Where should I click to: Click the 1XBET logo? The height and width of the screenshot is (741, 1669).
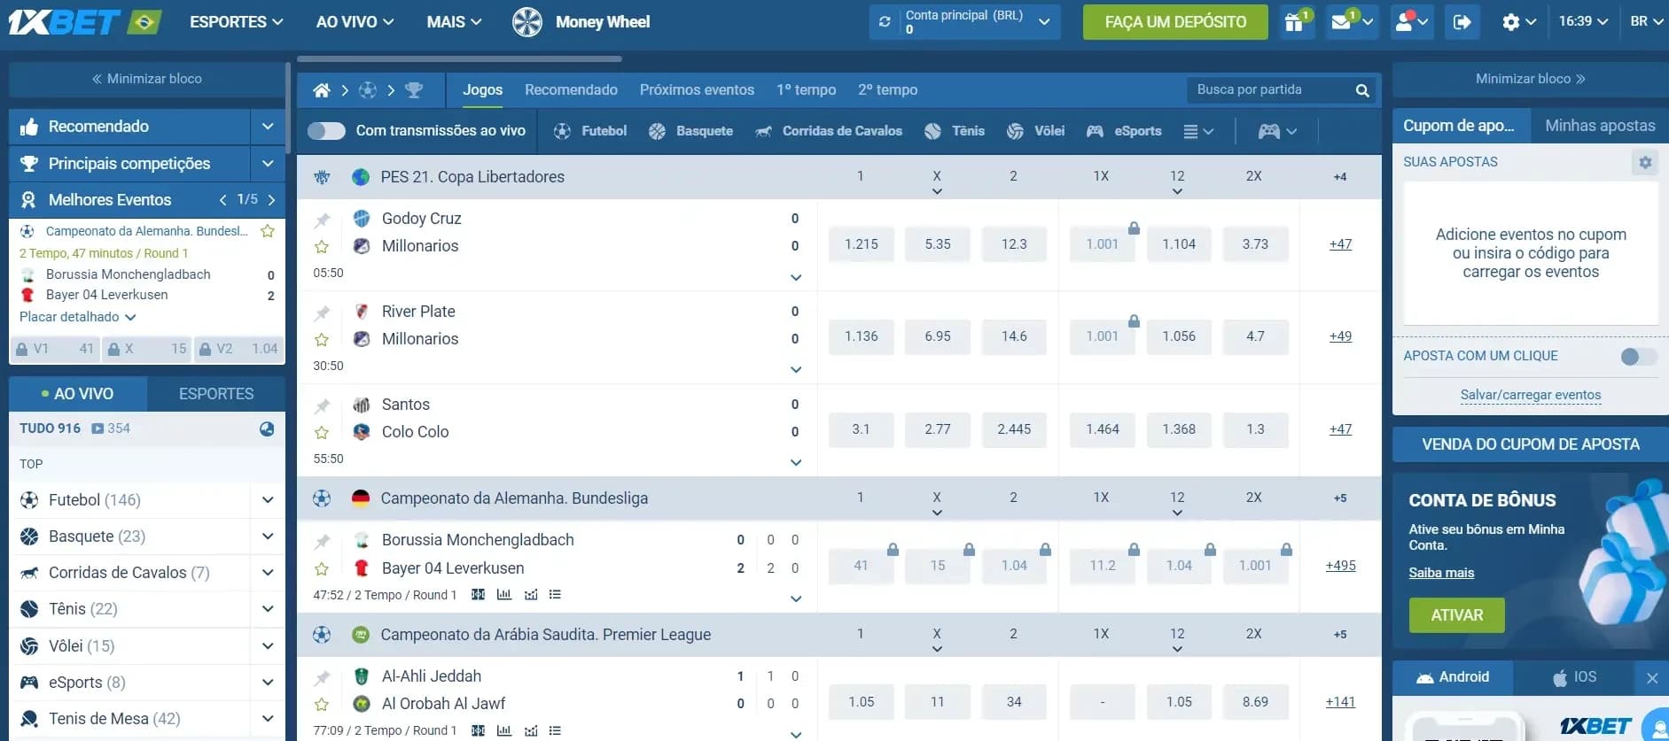[x=64, y=22]
